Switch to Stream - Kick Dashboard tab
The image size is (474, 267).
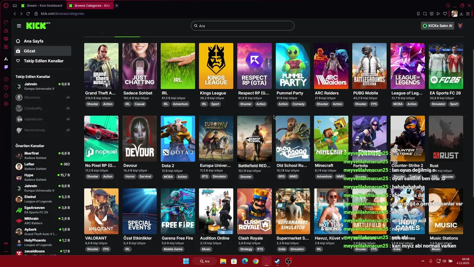click(x=42, y=6)
